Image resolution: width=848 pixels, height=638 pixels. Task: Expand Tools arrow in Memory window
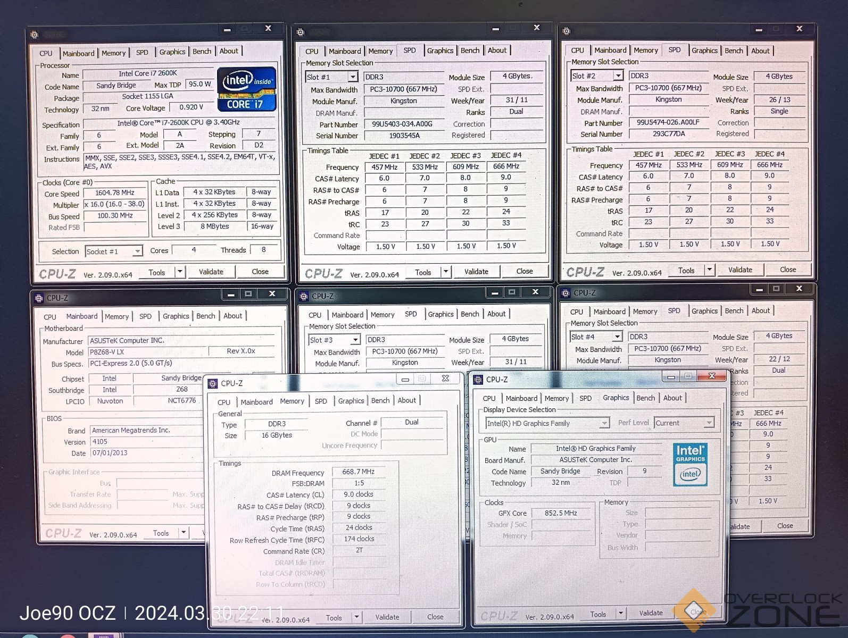pyautogui.click(x=357, y=617)
